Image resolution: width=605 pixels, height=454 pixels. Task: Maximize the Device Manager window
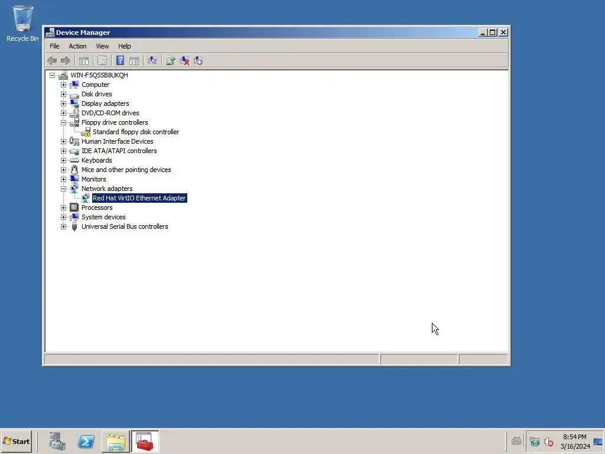(493, 33)
